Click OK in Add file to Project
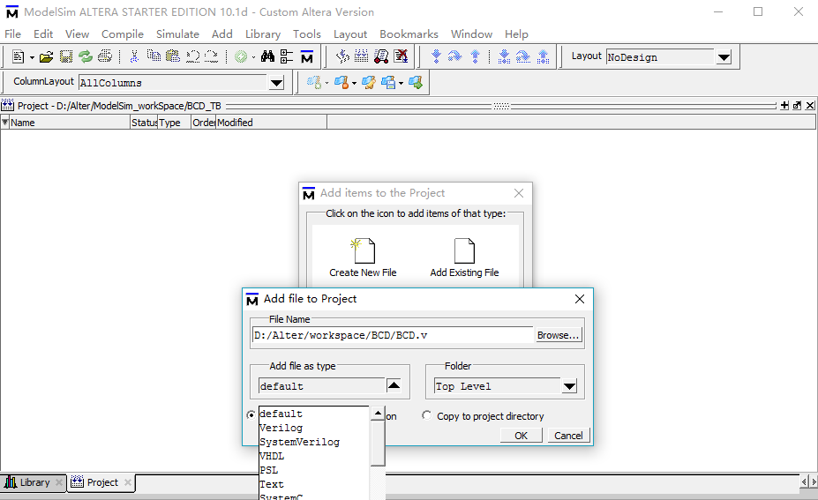Viewport: 818px width, 500px height. point(522,436)
